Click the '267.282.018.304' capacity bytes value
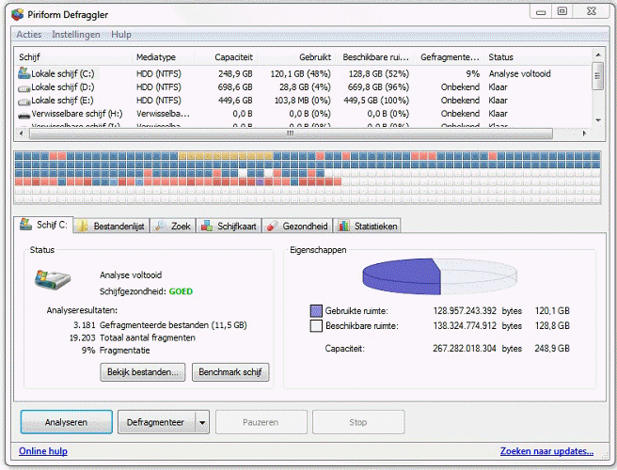This screenshot has width=617, height=470. [465, 349]
